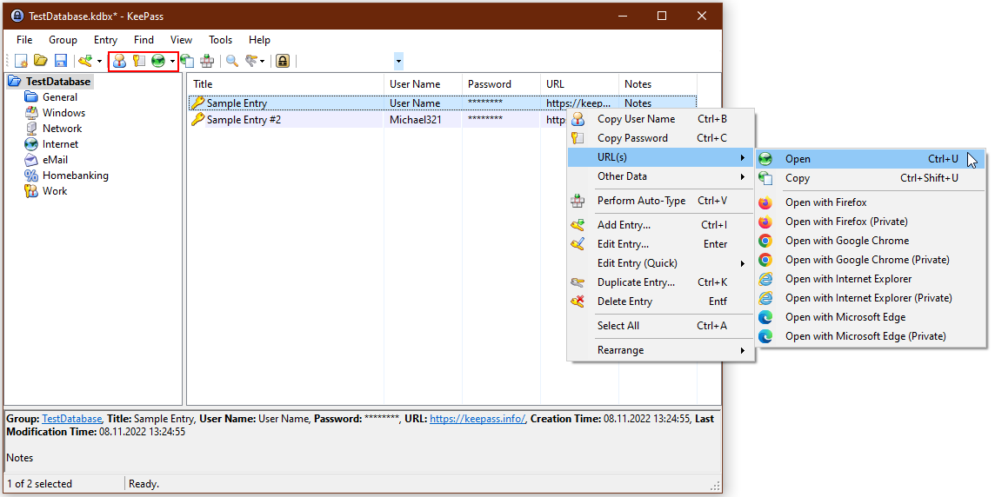Sort by the Password column header
The width and height of the screenshot is (995, 497).
(501, 83)
